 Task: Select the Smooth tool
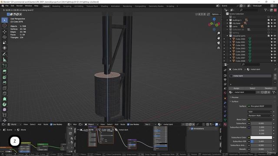click(x=5, y=110)
